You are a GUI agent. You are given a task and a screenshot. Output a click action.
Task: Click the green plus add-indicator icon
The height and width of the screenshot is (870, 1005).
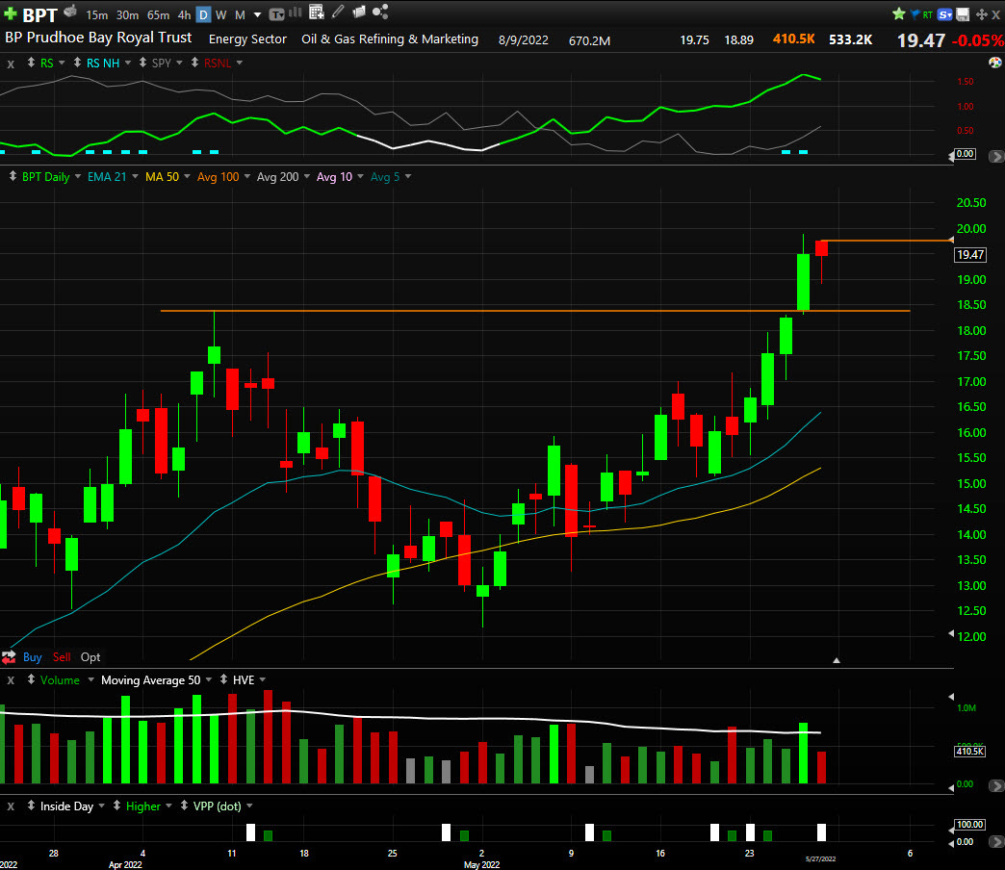[11, 13]
